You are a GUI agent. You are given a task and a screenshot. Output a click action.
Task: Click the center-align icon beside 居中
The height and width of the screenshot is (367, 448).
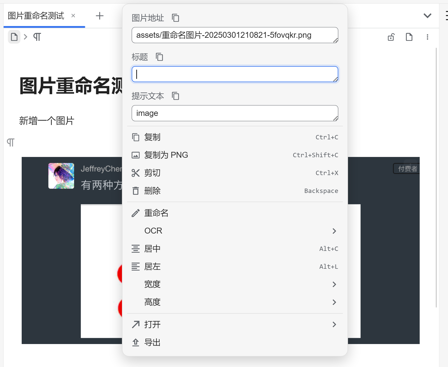[135, 249]
